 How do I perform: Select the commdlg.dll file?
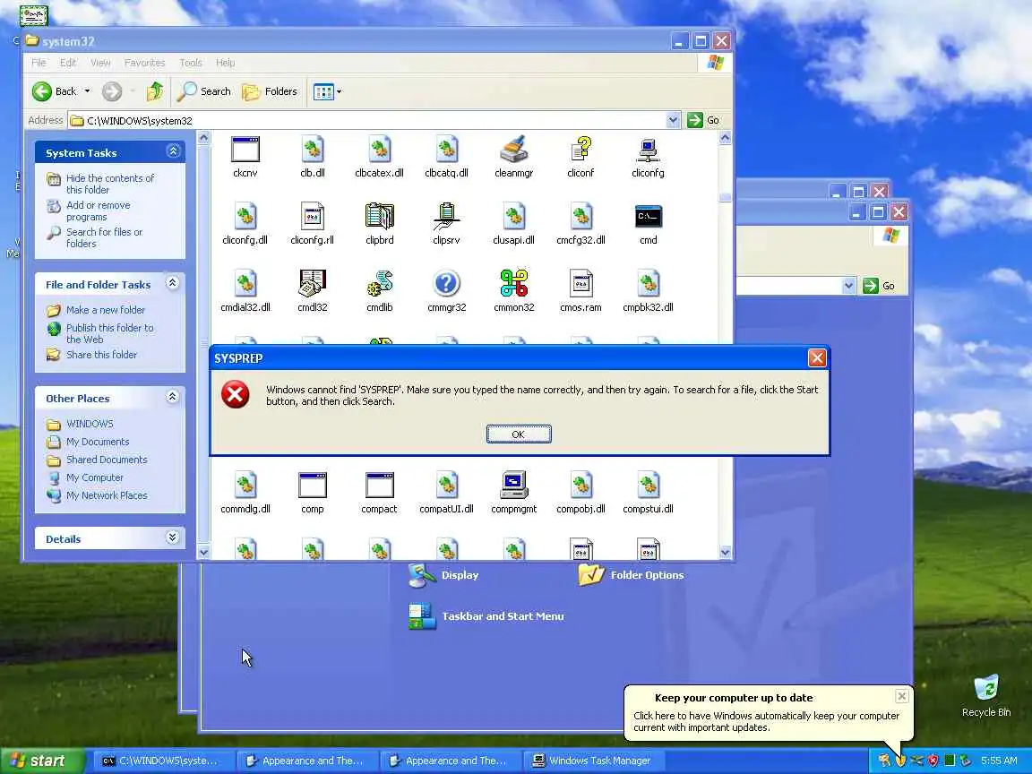(245, 485)
